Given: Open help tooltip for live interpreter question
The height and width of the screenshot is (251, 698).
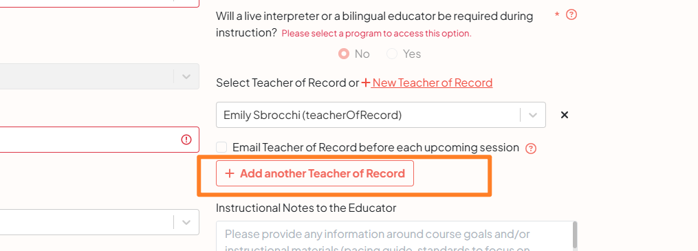Looking at the screenshot, I should [571, 14].
